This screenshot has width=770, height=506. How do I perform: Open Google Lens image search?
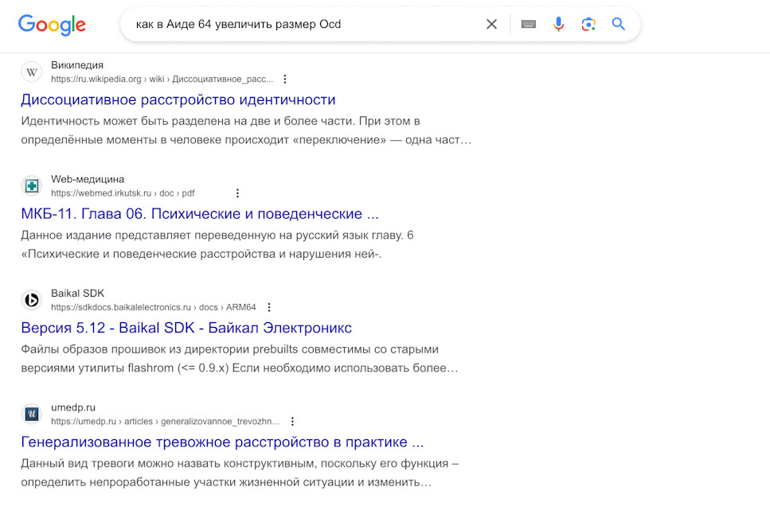pyautogui.click(x=588, y=25)
